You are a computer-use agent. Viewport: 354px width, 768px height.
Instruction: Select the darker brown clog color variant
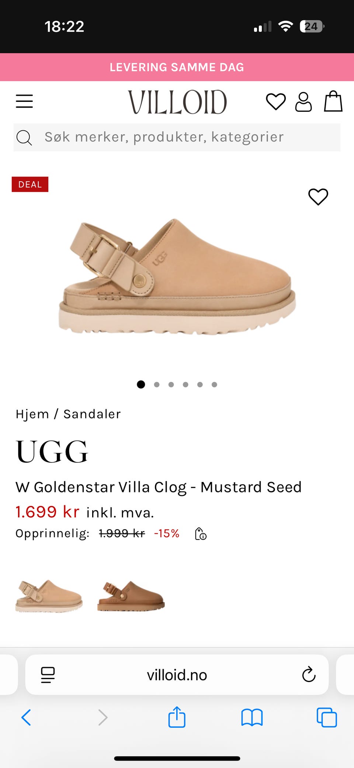point(131,596)
